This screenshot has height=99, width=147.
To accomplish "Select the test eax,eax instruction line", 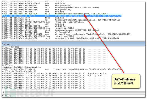I will click(33, 18).
